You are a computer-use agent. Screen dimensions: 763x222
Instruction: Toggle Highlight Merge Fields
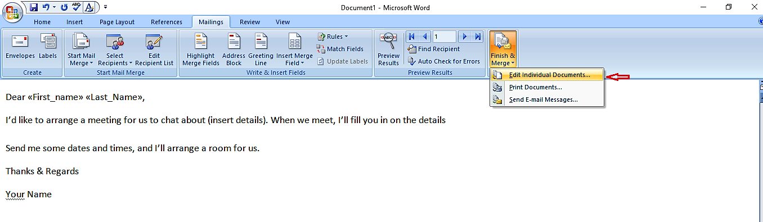click(200, 49)
